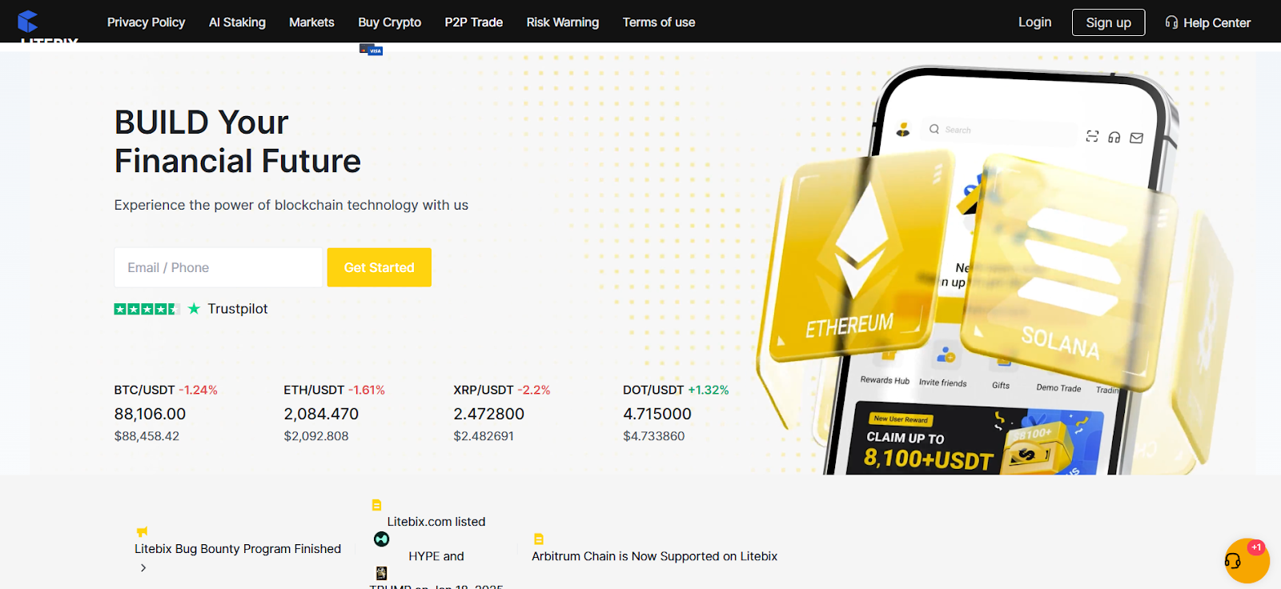Click the megaphone announcement icon
The height and width of the screenshot is (589, 1281).
tap(142, 531)
